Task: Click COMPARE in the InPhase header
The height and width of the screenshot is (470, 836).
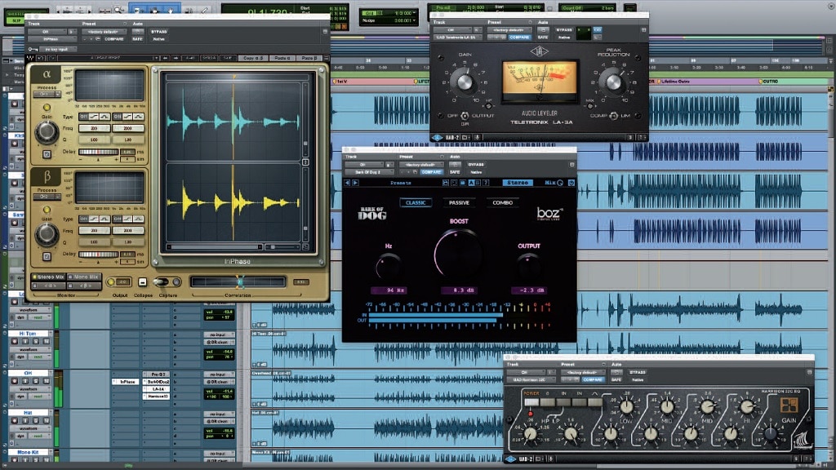Action: (113, 39)
